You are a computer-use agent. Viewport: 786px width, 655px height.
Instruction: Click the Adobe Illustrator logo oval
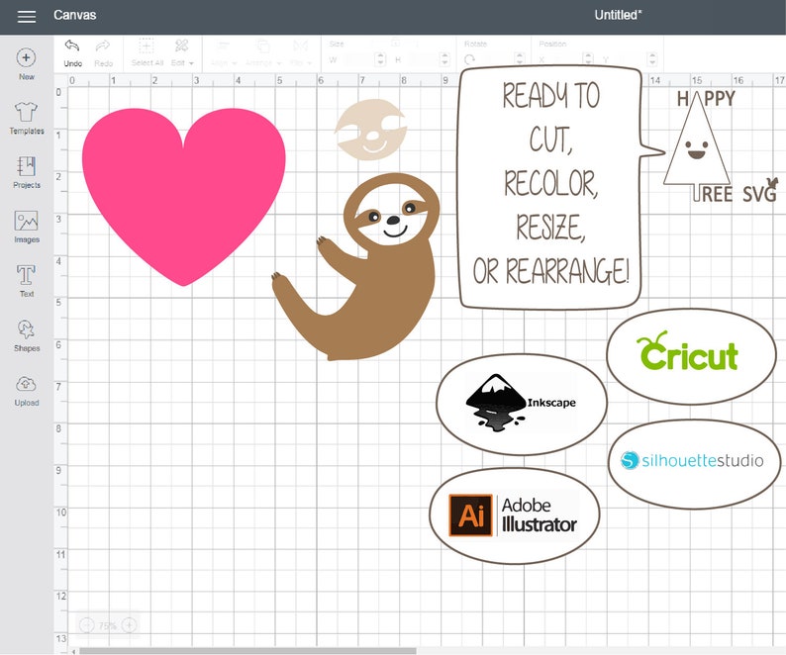pos(515,515)
